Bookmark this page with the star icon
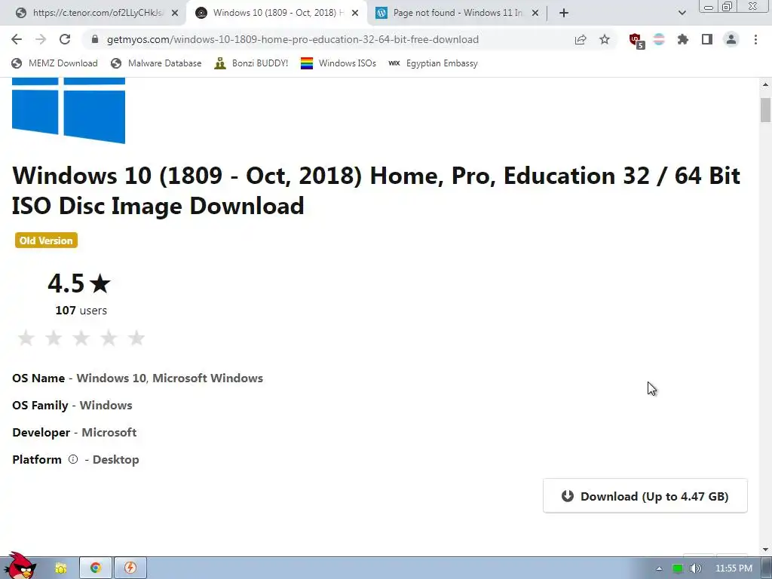The image size is (772, 579). 605,39
